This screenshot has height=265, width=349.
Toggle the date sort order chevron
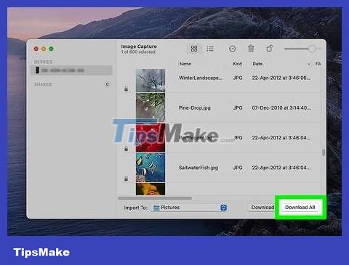(x=308, y=64)
